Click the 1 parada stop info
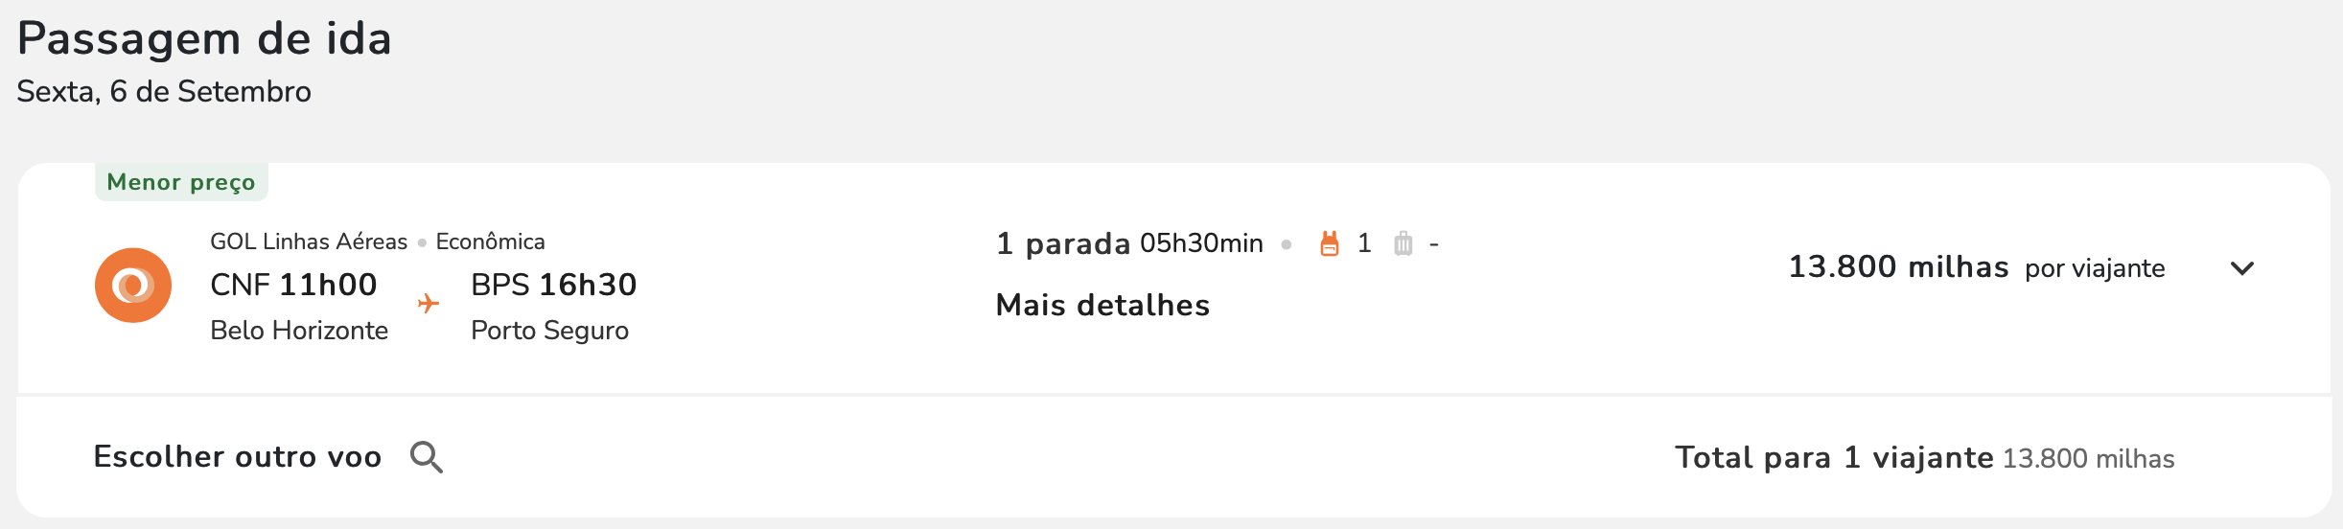This screenshot has height=529, width=2343. point(1063,243)
